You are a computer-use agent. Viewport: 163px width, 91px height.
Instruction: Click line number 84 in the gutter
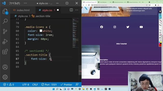[x=17, y=47]
